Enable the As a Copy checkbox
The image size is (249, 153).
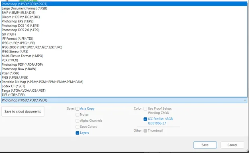tap(78, 109)
